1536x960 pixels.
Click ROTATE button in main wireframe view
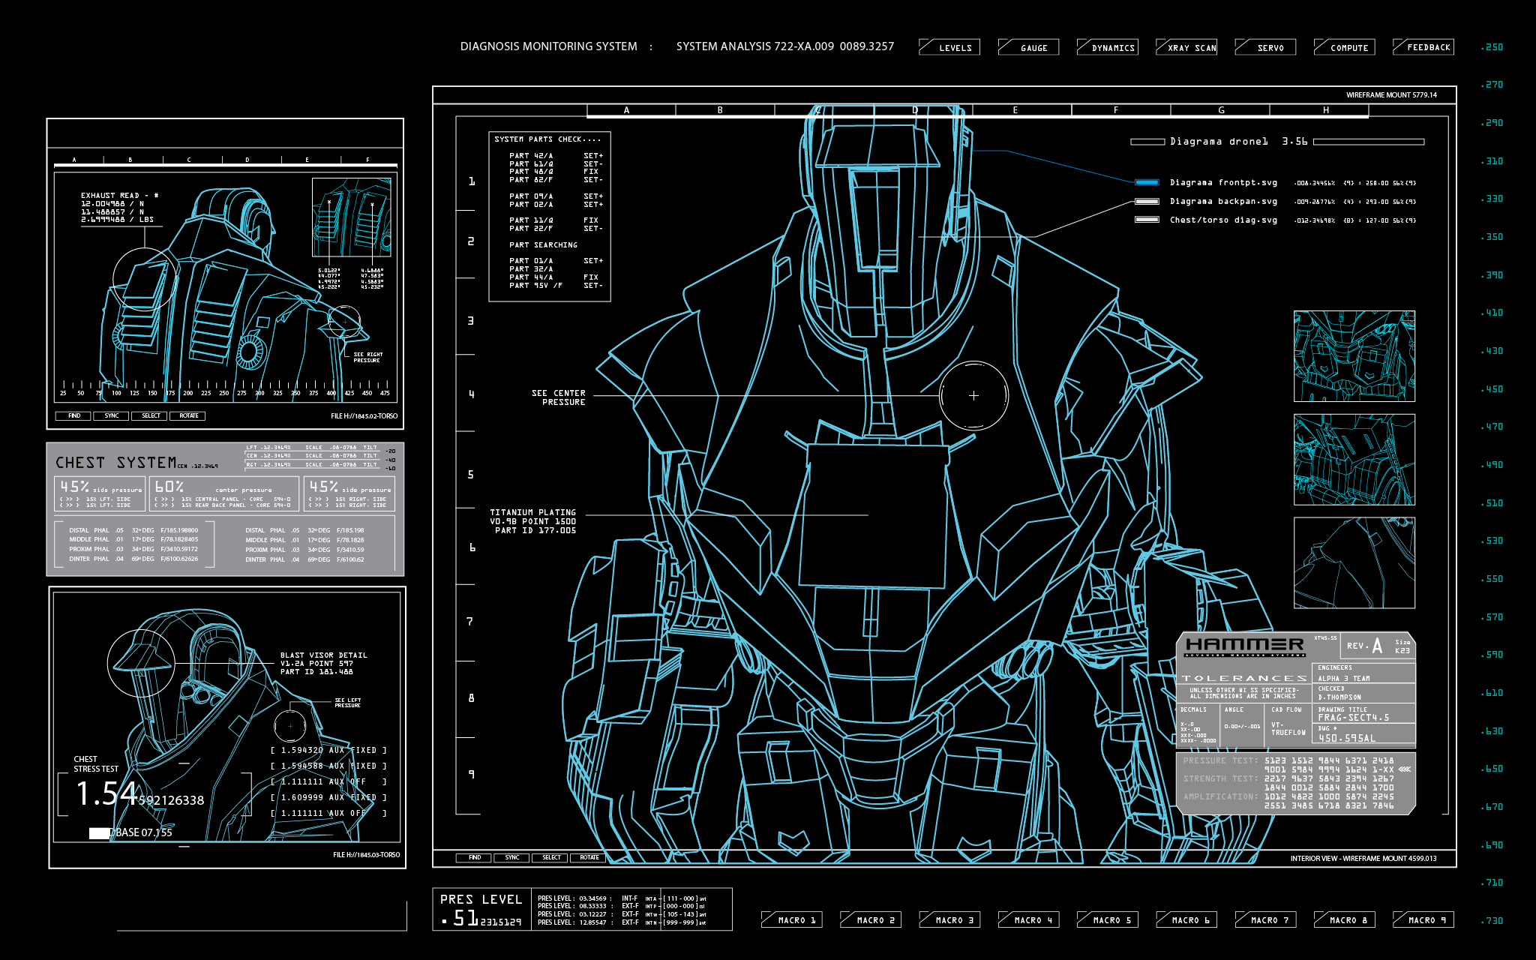coord(589,857)
